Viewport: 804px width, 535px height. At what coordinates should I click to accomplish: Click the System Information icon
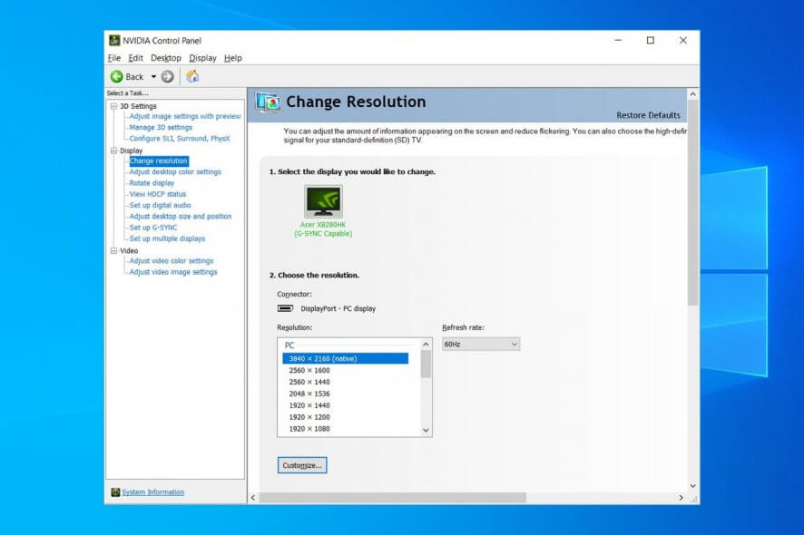[115, 492]
